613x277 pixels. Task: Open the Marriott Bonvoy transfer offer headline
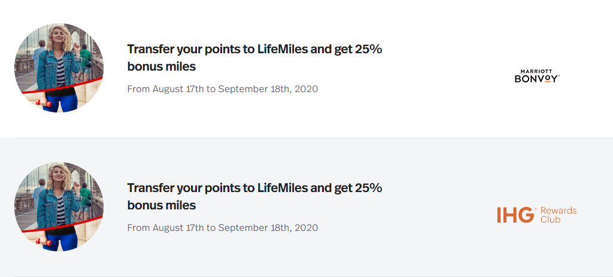[254, 58]
